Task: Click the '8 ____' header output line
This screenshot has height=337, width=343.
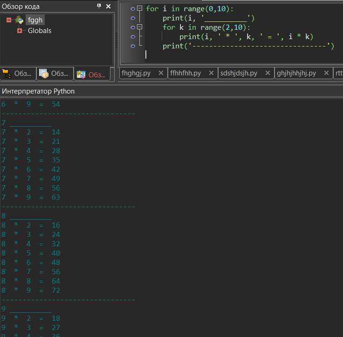Action: 27,216
